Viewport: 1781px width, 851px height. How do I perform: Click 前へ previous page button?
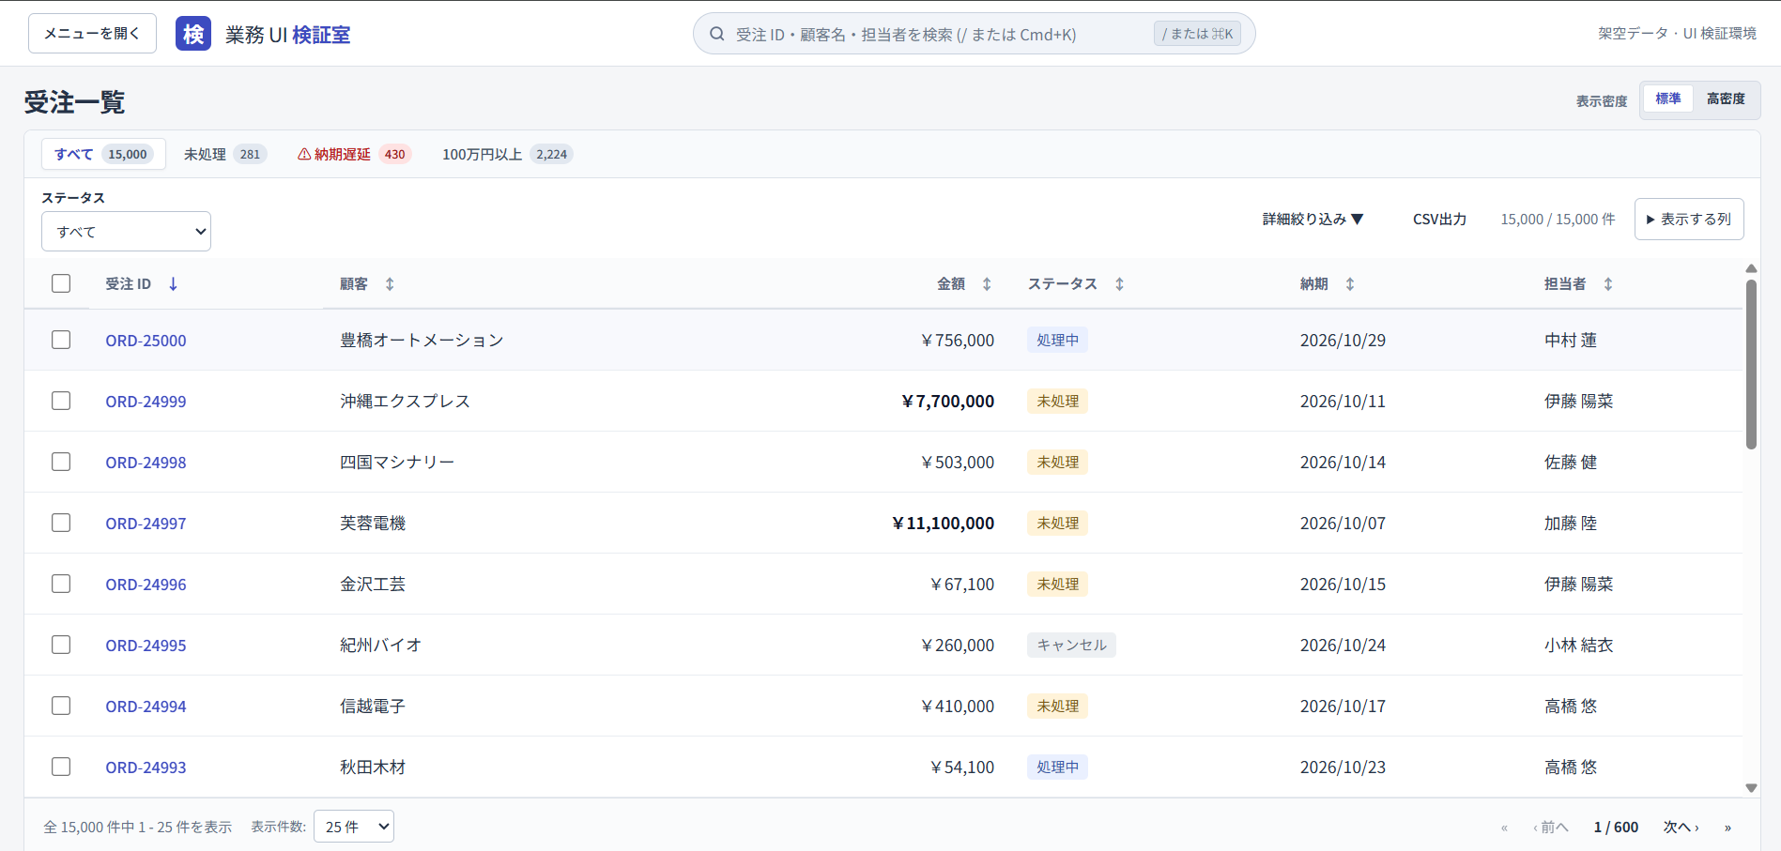click(x=1551, y=827)
